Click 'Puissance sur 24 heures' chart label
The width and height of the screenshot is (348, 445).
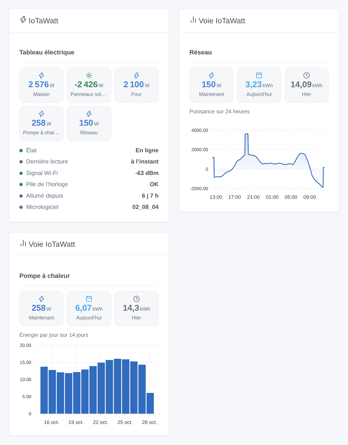[219, 112]
